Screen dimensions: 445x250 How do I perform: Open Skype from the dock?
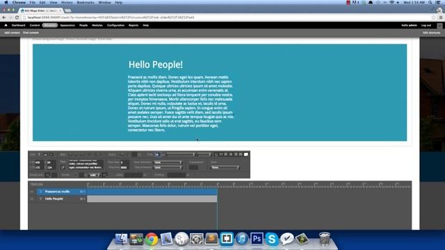(272, 239)
